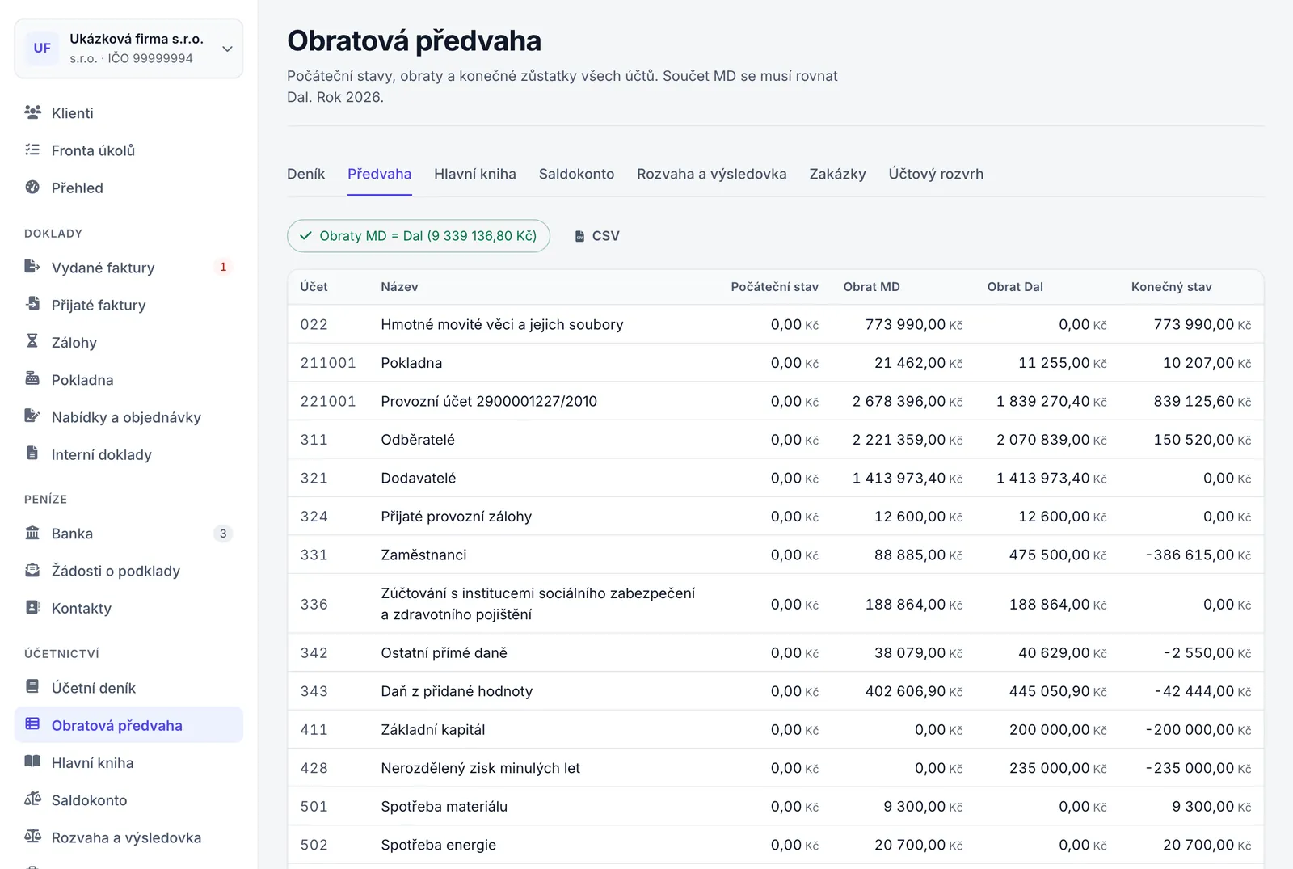The width and height of the screenshot is (1293, 869).
Task: Click Spotřeba materiálu account name
Action: (444, 806)
